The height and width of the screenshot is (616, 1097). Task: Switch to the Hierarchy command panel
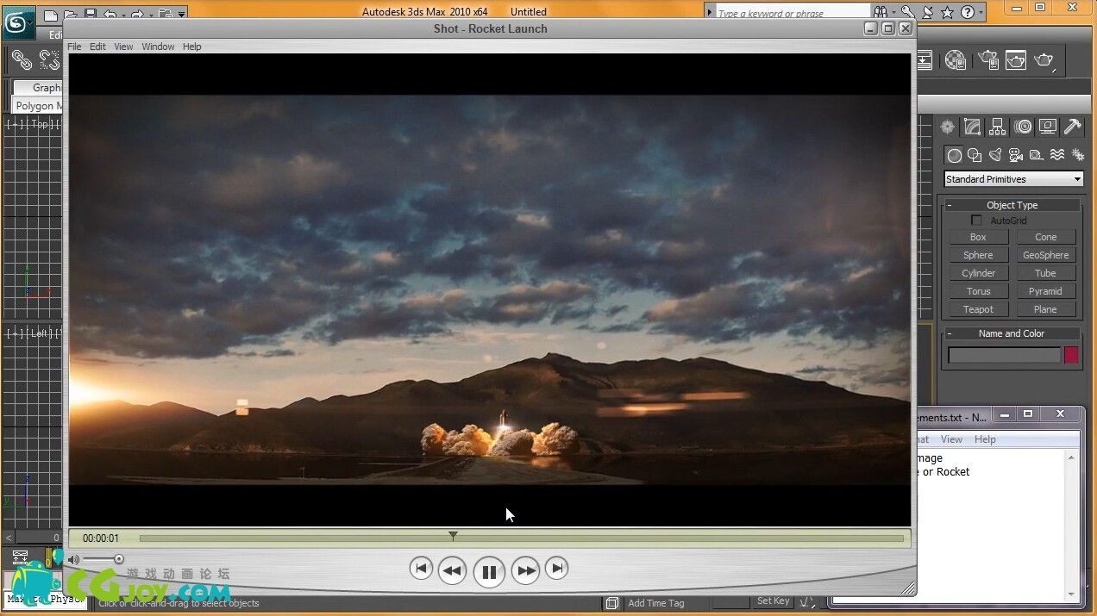click(998, 127)
